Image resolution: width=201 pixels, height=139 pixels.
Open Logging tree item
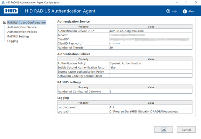click(x=13, y=41)
